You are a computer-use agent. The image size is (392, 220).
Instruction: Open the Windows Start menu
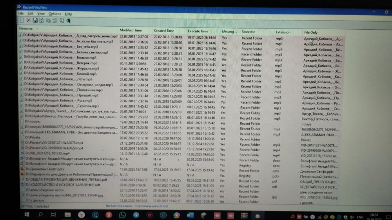pos(27,215)
